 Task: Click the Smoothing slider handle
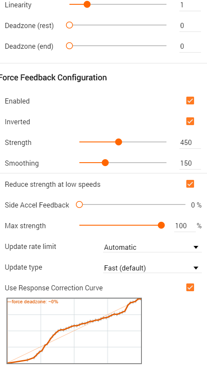(x=105, y=163)
